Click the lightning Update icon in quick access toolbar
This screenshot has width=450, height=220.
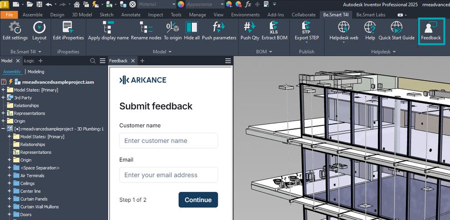[95, 4]
